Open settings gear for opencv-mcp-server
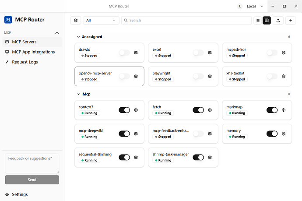This screenshot has width=302, height=201. click(x=136, y=76)
